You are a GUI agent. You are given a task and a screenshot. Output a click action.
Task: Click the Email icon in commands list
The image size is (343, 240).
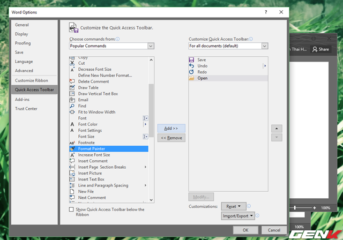point(72,100)
